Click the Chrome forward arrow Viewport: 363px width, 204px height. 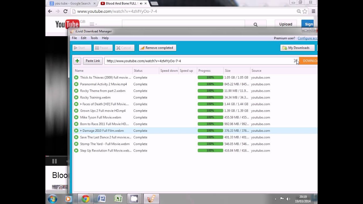(58, 11)
